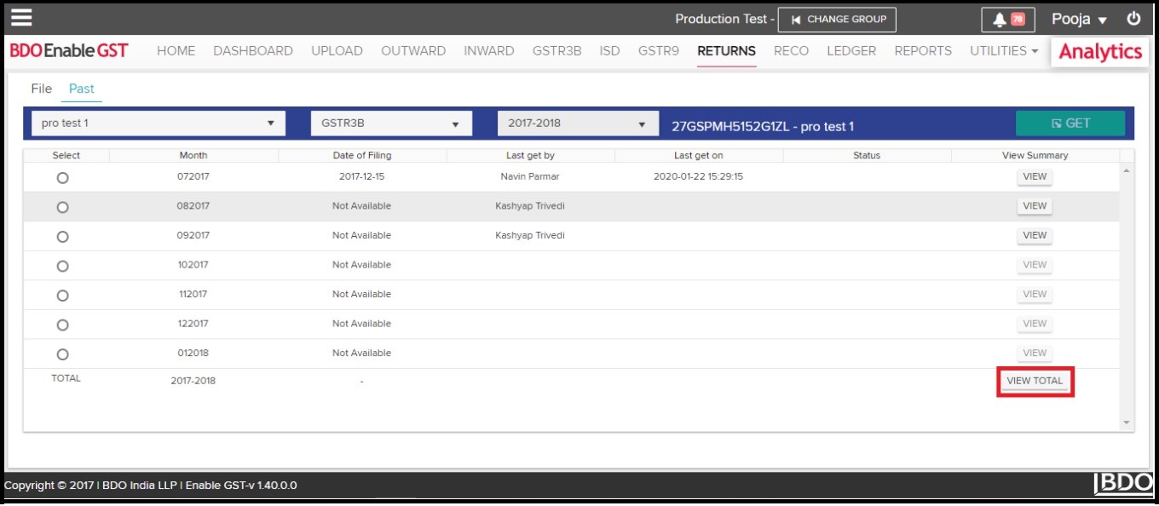Select radio button for month 072017

click(x=62, y=178)
